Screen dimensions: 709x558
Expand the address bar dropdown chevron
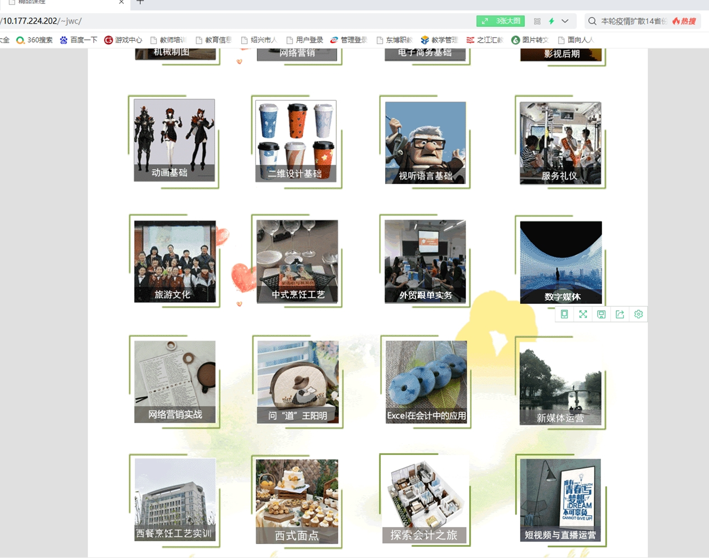coord(565,21)
